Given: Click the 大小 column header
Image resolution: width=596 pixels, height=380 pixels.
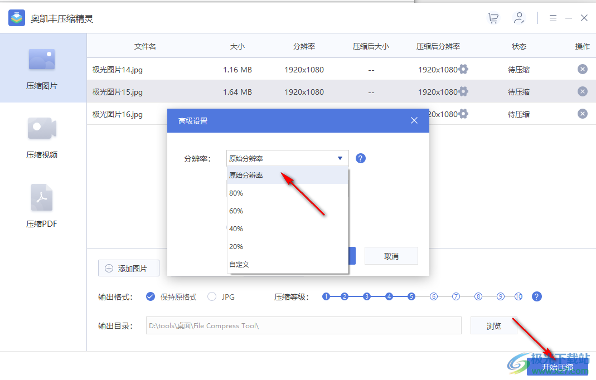Looking at the screenshot, I should [237, 46].
